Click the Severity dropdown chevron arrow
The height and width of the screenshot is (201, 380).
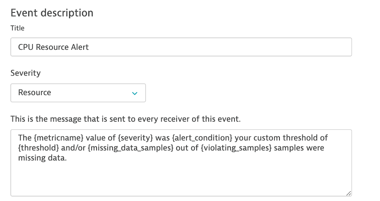click(x=135, y=93)
